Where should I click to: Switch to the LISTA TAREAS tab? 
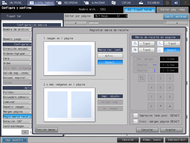42,3
